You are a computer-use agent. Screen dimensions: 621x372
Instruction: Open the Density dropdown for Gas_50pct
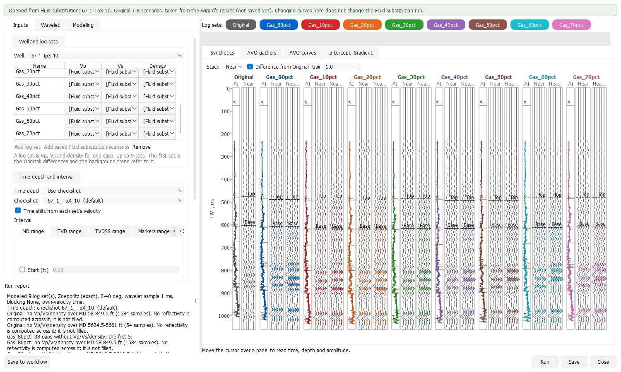click(x=157, y=109)
